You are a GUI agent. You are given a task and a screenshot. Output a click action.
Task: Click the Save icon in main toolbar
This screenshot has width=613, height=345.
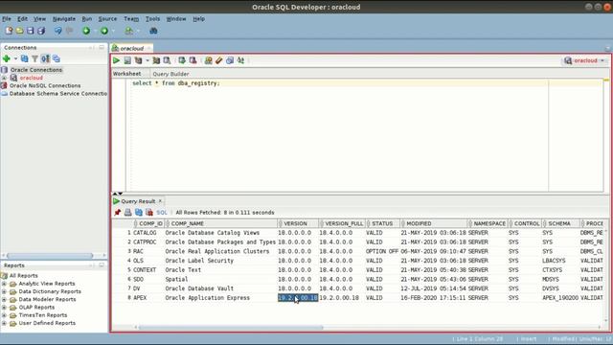point(30,31)
